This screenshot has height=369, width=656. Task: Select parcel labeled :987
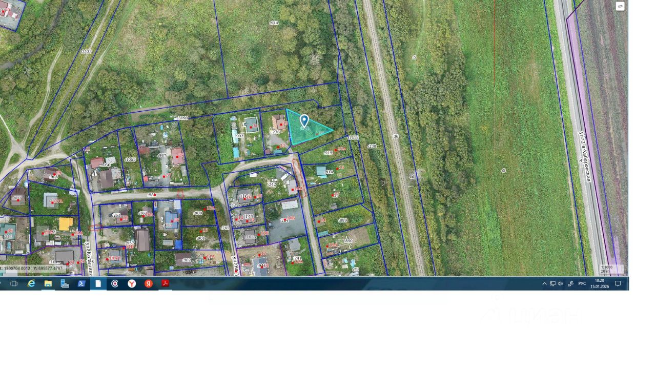(162, 155)
